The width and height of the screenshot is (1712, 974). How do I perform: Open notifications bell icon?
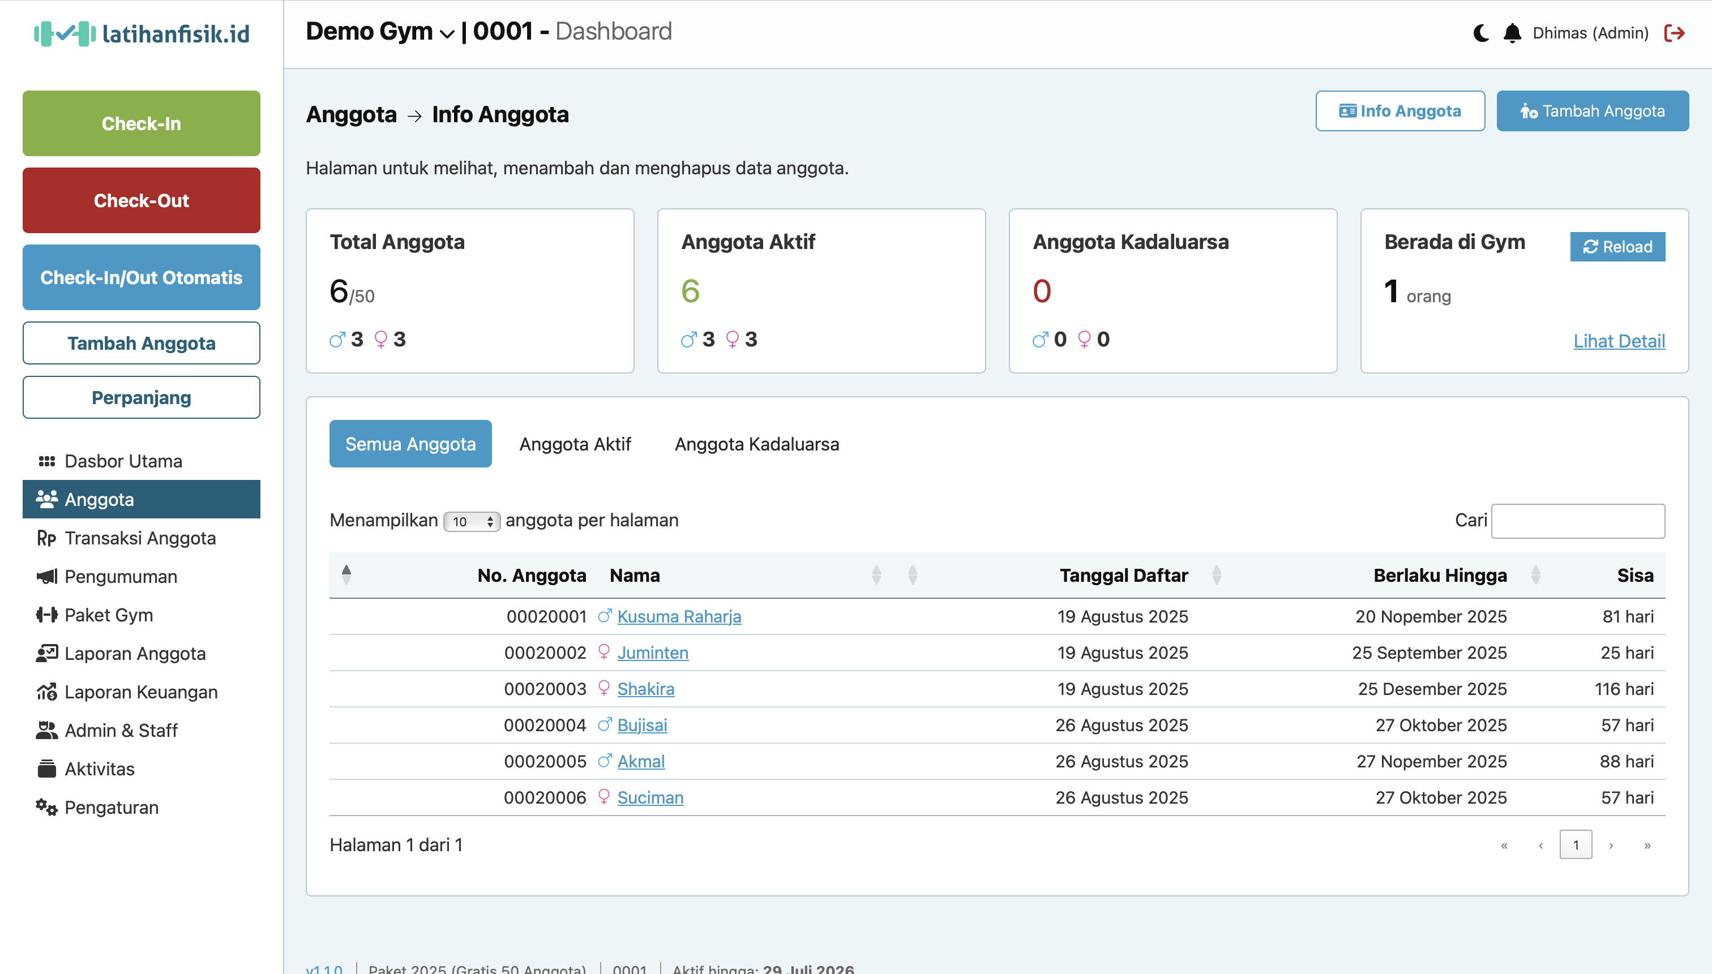1512,33
